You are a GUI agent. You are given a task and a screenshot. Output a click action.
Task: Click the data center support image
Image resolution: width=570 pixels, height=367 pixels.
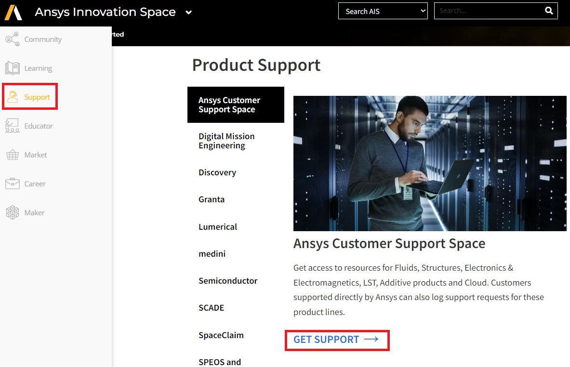(430, 164)
